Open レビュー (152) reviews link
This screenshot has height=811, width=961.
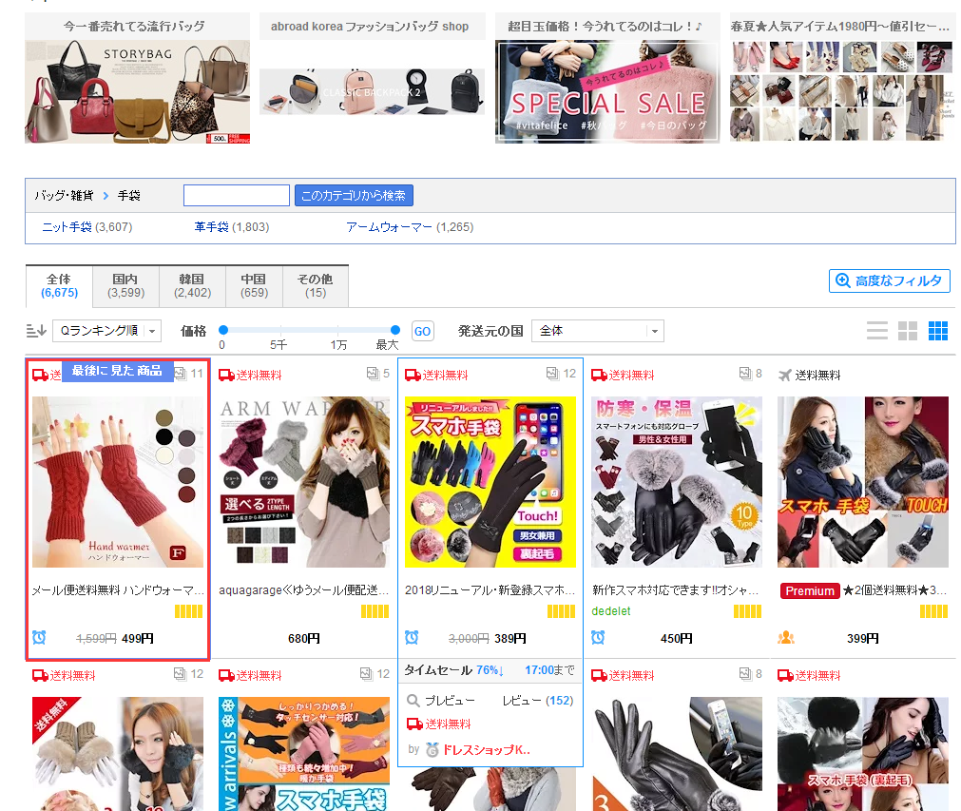[537, 700]
